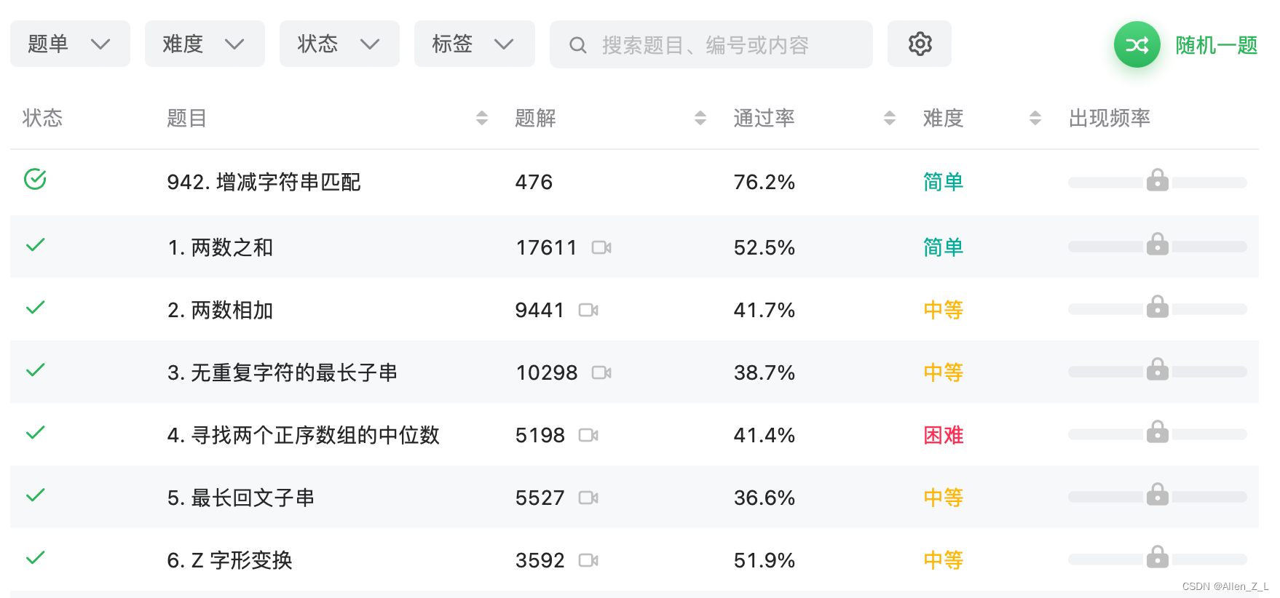This screenshot has height=598, width=1280.
Task: Click pass rate 76.2%
Action: tap(764, 182)
